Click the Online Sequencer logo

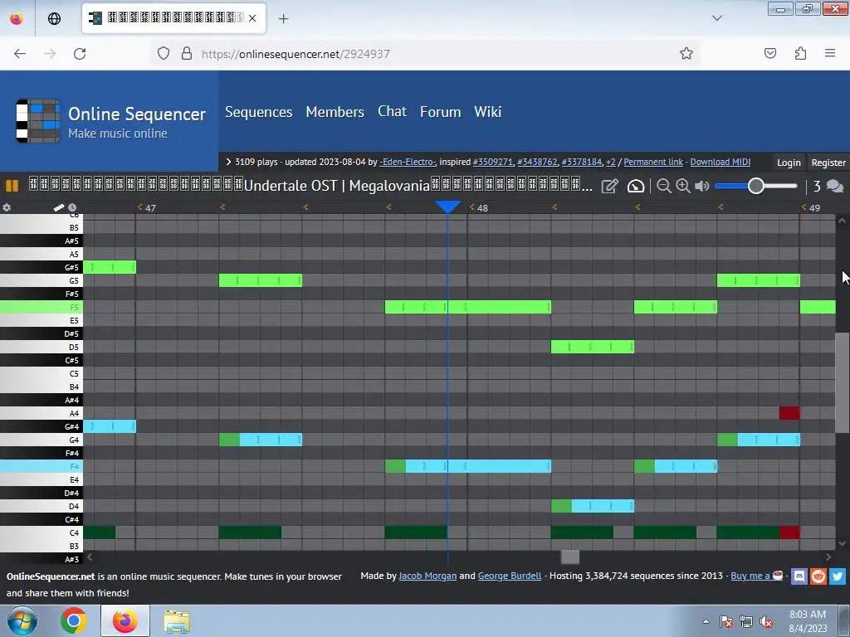(x=111, y=121)
